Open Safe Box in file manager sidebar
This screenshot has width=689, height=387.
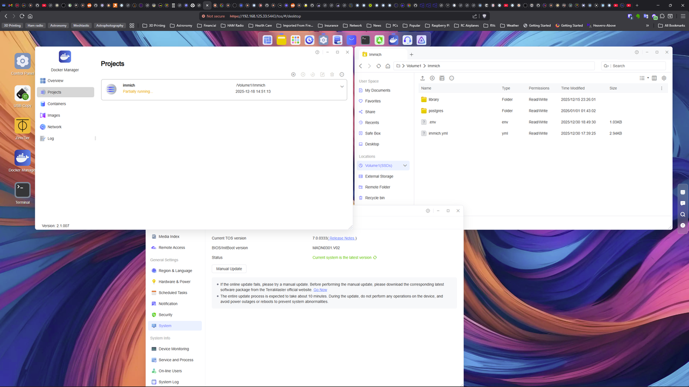point(383,133)
